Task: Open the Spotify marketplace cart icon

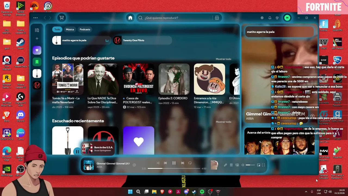Action: pyautogui.click(x=62, y=18)
